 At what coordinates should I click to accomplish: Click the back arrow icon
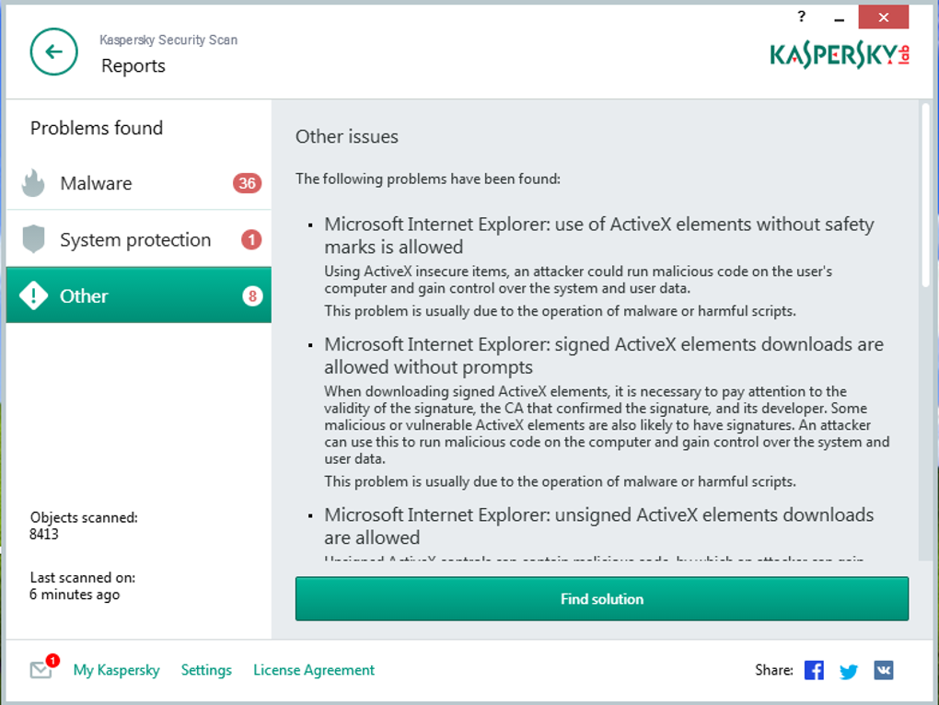click(x=53, y=52)
